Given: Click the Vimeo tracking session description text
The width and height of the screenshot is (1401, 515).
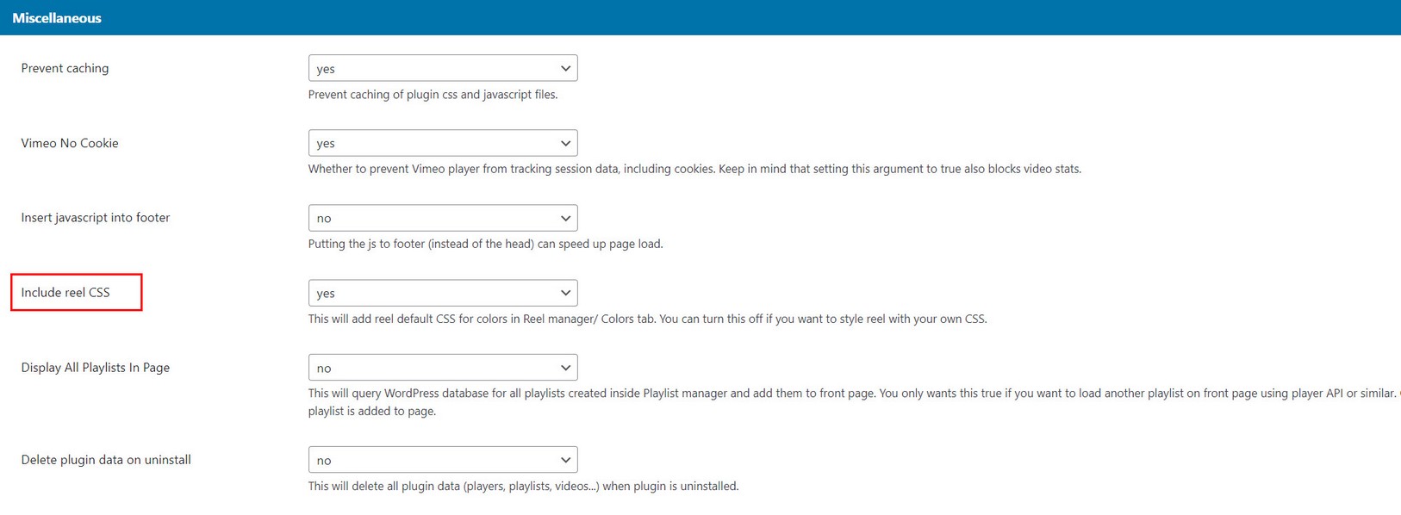Looking at the screenshot, I should 694,169.
